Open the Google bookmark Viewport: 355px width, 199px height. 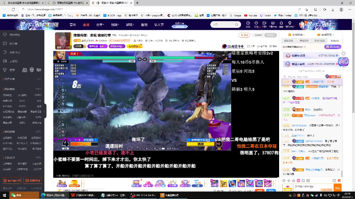[x=236, y=15]
